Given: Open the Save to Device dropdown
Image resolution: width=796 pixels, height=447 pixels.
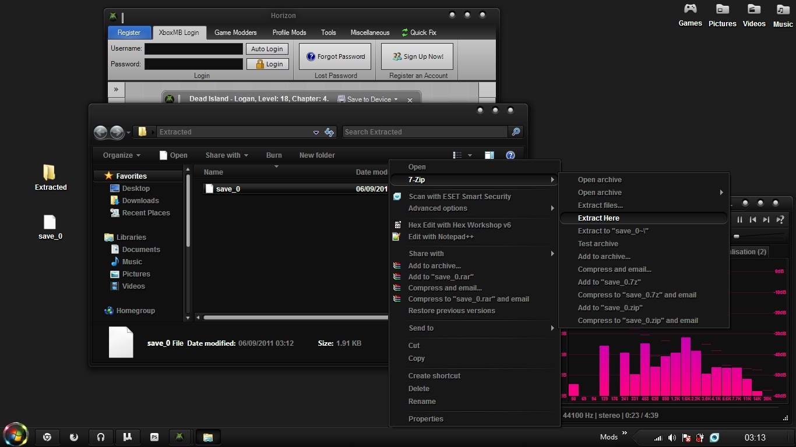Looking at the screenshot, I should click(x=368, y=100).
